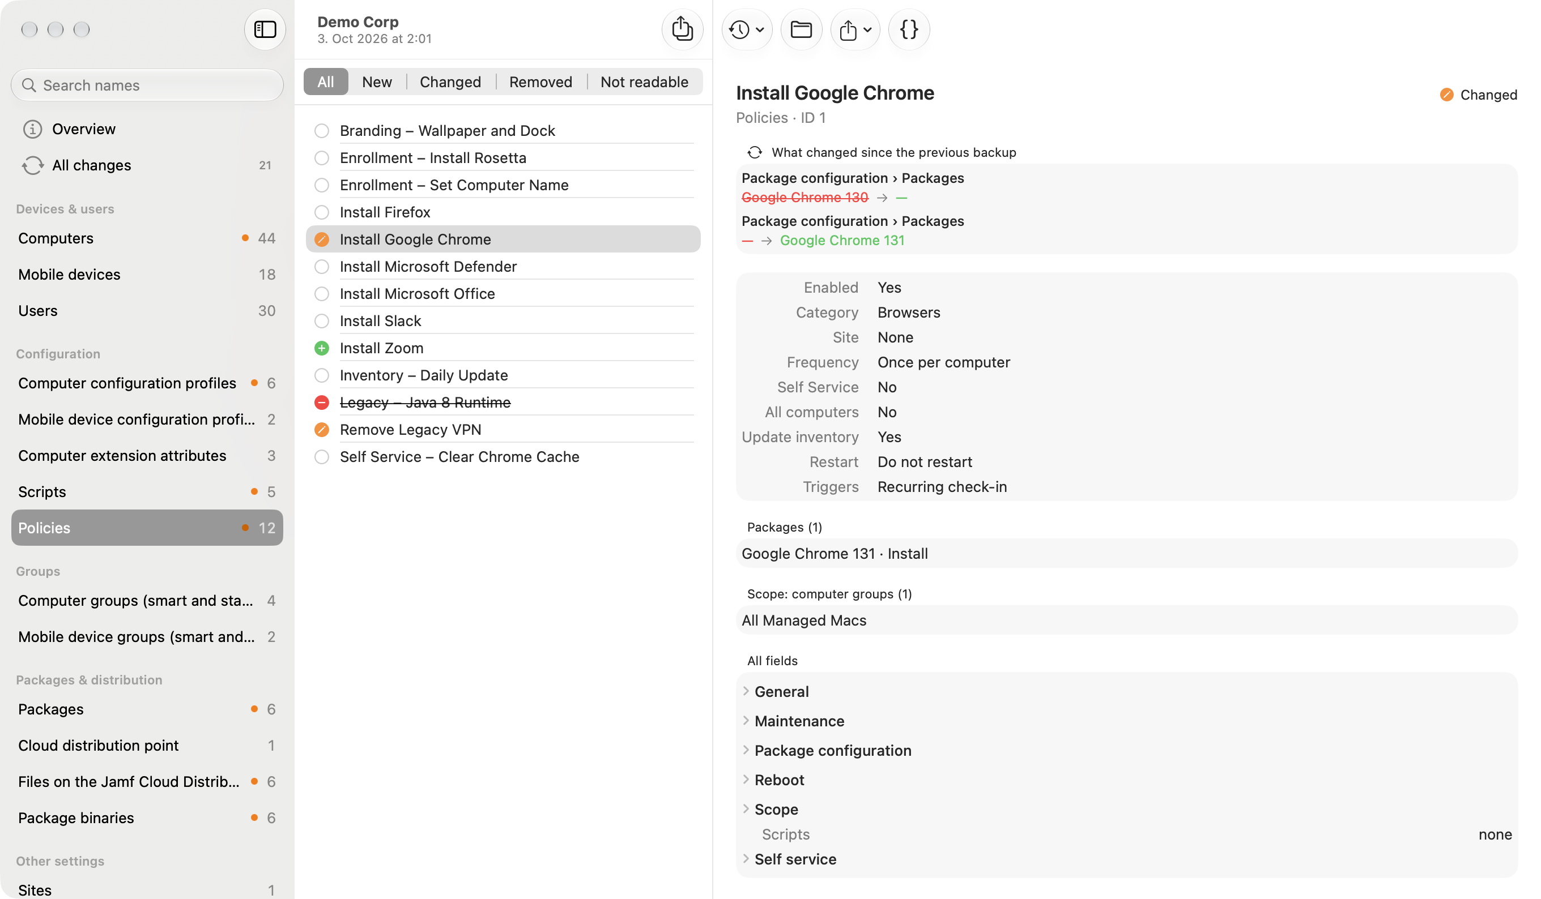
Task: Open Computer configuration profiles in sidebar
Action: coord(147,383)
